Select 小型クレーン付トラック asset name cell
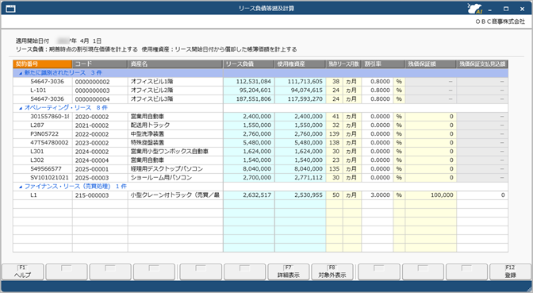The image size is (533, 293). point(175,195)
